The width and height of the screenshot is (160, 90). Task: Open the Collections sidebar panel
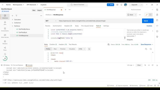5,17
